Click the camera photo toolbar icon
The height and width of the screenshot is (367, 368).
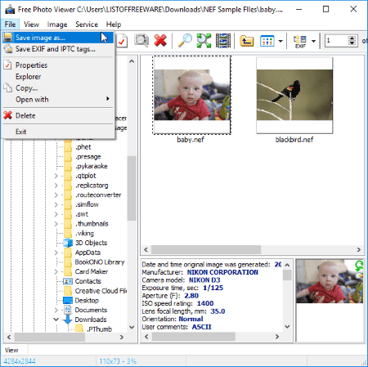click(141, 41)
